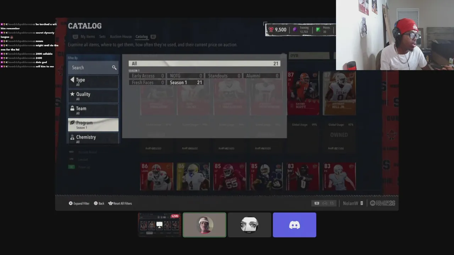Select the eyes avatar call tile
The image size is (454, 255).
tap(249, 225)
